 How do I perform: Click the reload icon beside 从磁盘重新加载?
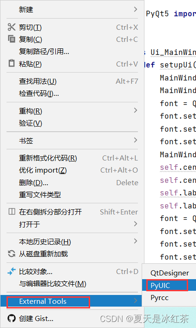tap(12, 254)
